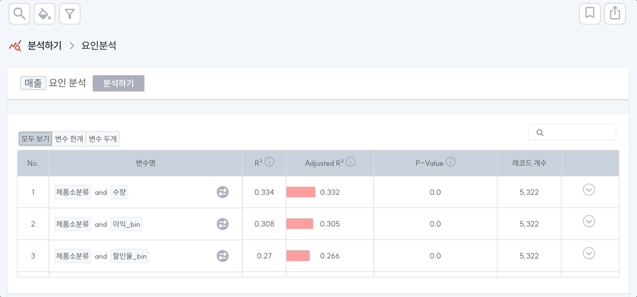The width and height of the screenshot is (637, 297).
Task: Click the table search input field
Action: pos(578,132)
